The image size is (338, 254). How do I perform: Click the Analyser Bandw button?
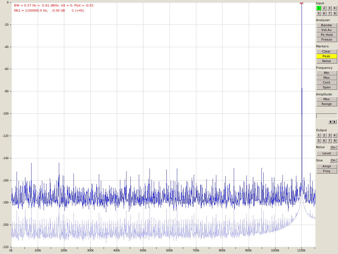(326, 25)
